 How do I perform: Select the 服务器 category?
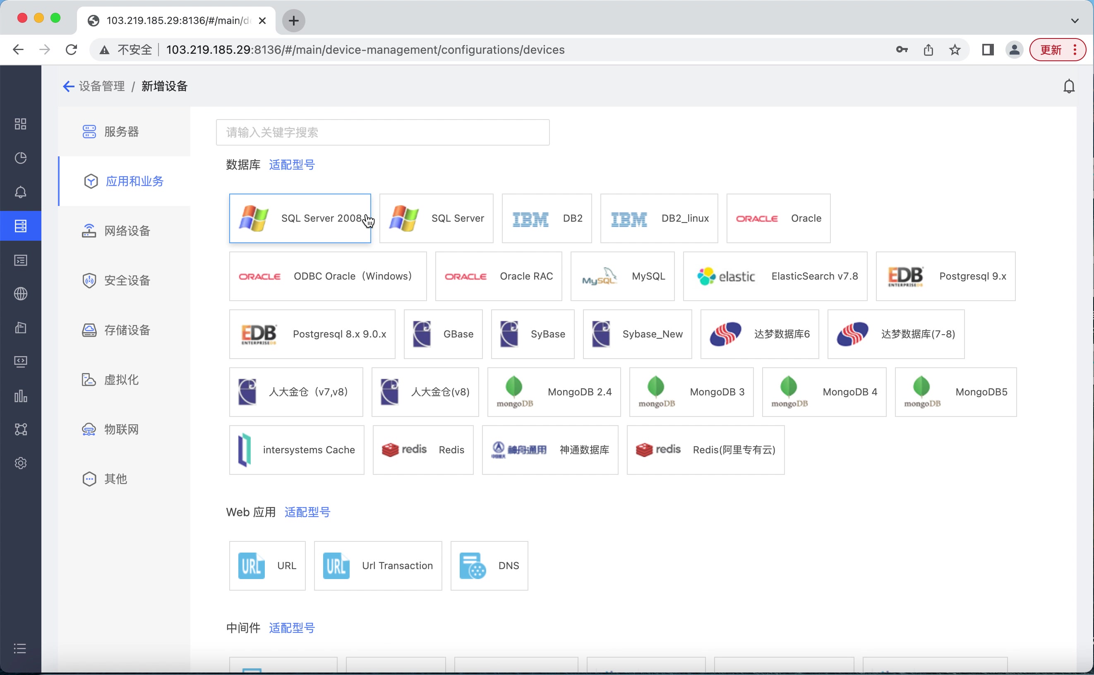124,132
